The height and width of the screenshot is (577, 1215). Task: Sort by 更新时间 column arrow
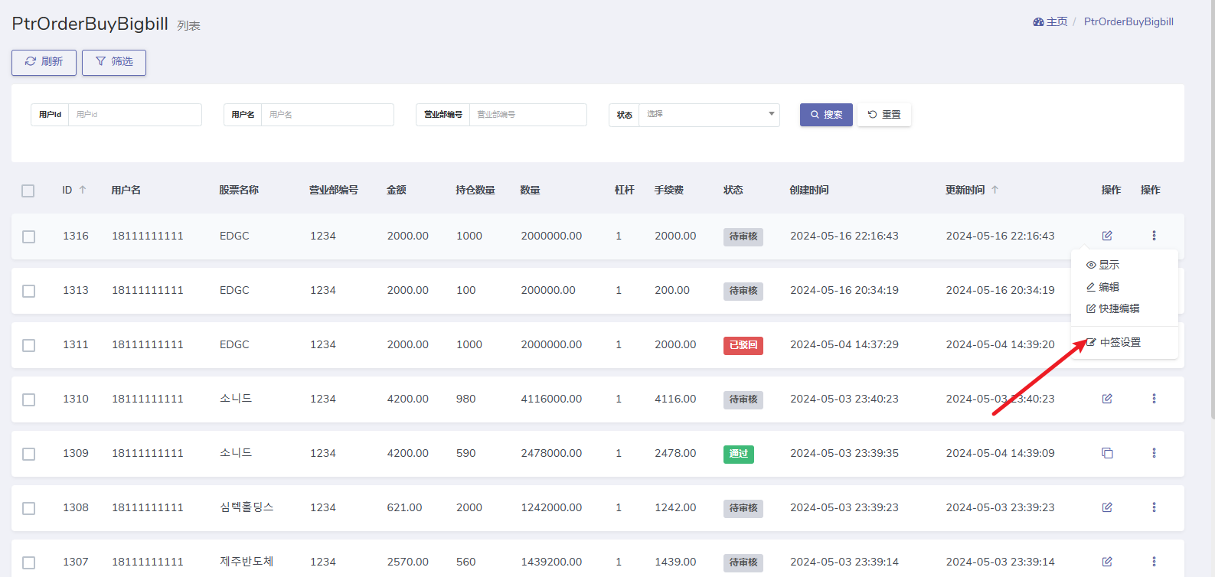pos(995,190)
